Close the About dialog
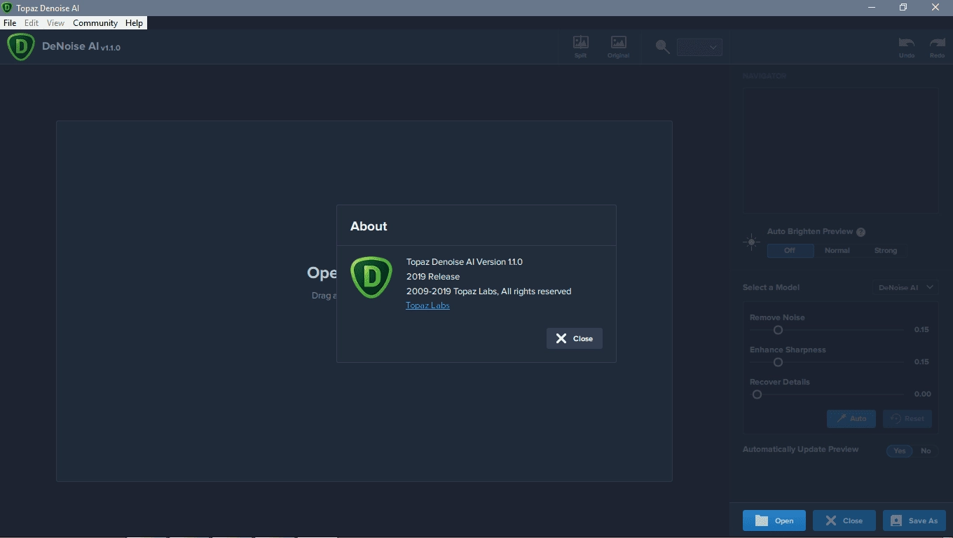This screenshot has height=538, width=953. (574, 338)
